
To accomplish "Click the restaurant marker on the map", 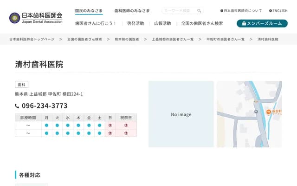I will coord(268,112).
